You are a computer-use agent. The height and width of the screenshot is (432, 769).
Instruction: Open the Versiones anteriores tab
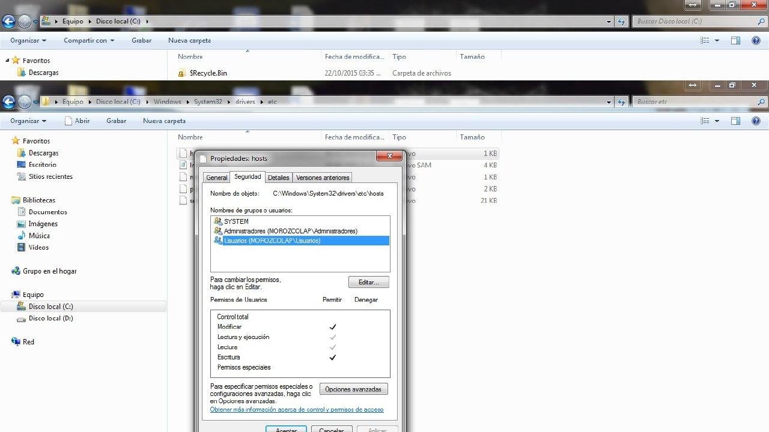pyautogui.click(x=323, y=178)
